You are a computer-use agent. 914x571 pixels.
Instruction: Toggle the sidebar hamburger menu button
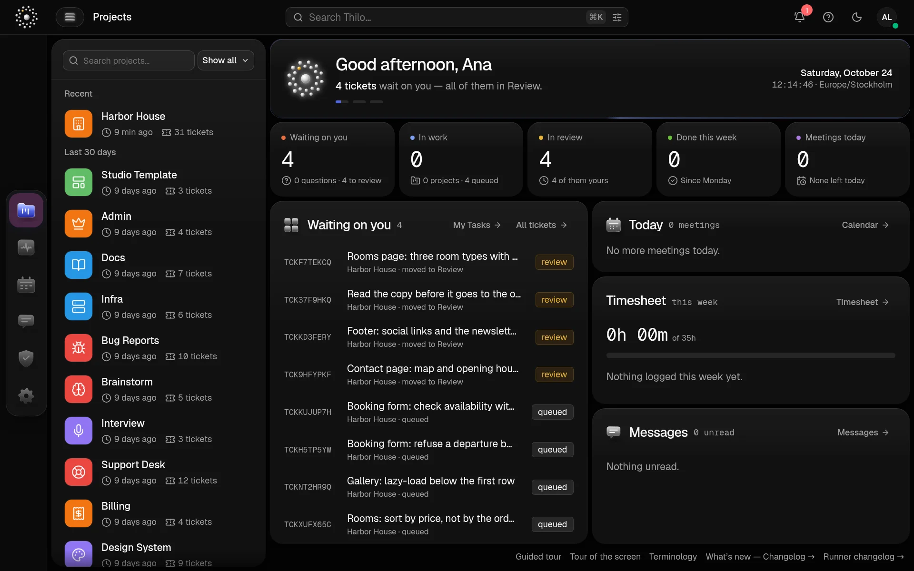pyautogui.click(x=70, y=17)
